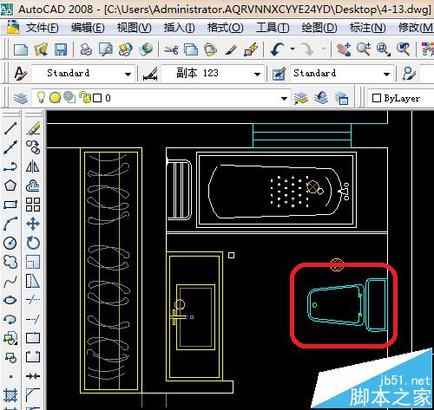The width and height of the screenshot is (434, 410).
Task: Select the Point tool
Action: [x=10, y=376]
